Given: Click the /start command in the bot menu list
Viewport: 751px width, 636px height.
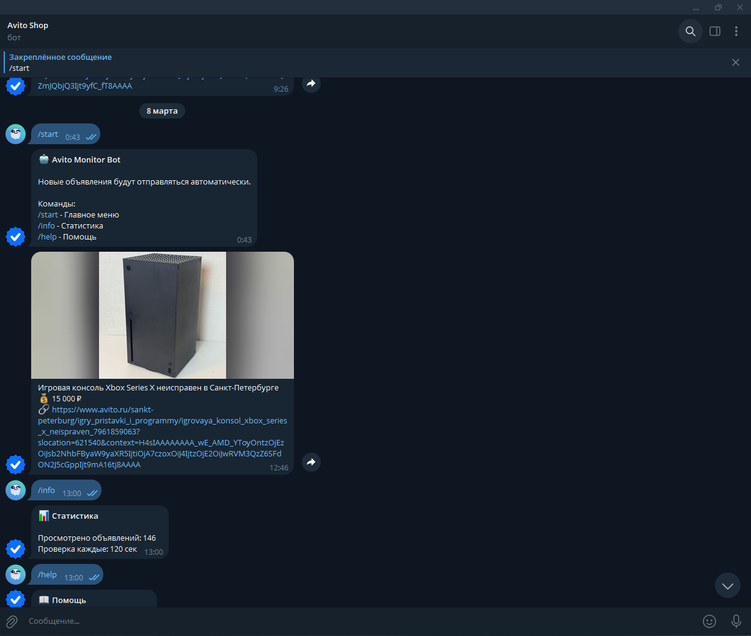Looking at the screenshot, I should tap(48, 215).
